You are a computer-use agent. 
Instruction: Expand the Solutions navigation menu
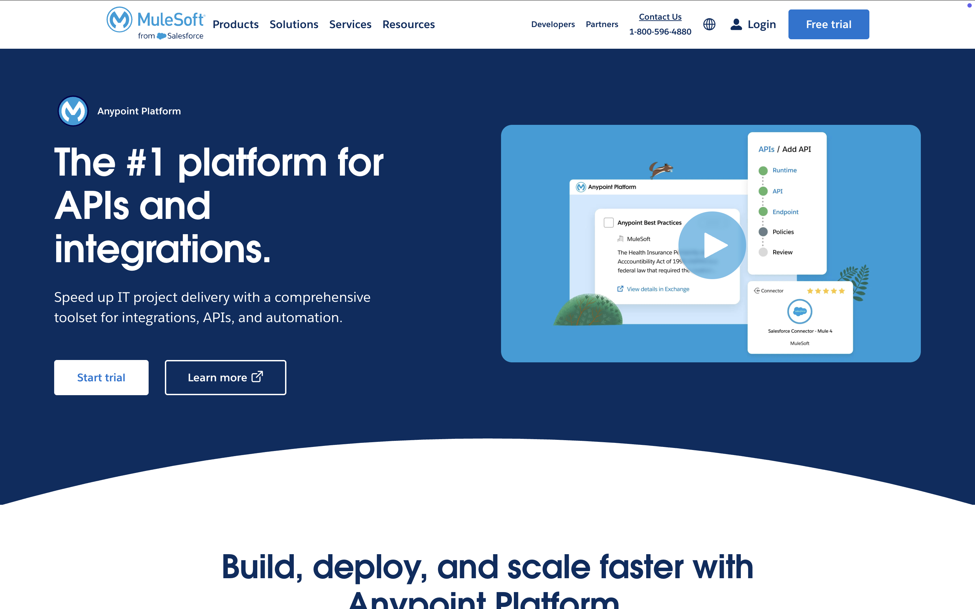tap(294, 24)
